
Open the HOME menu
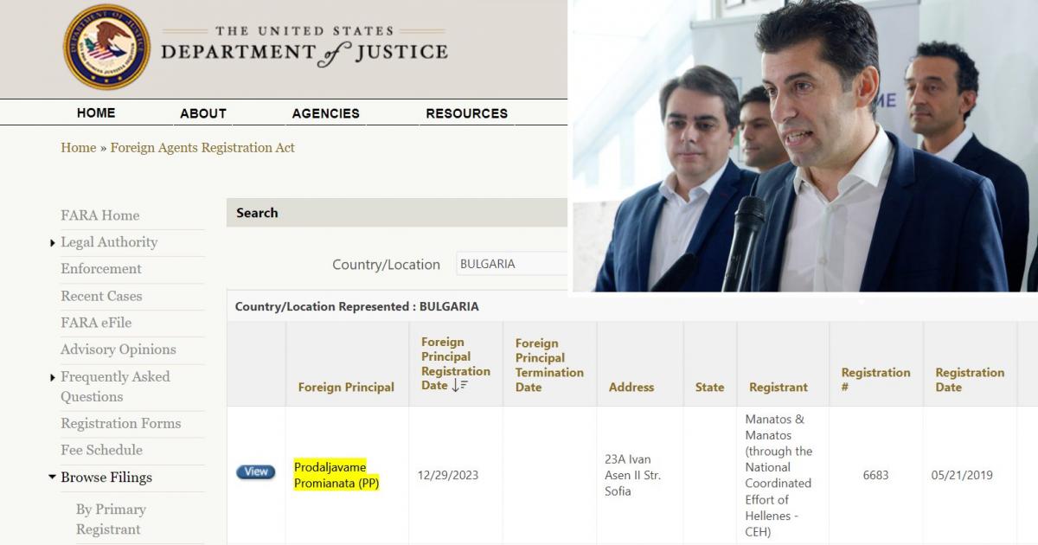[x=96, y=112]
